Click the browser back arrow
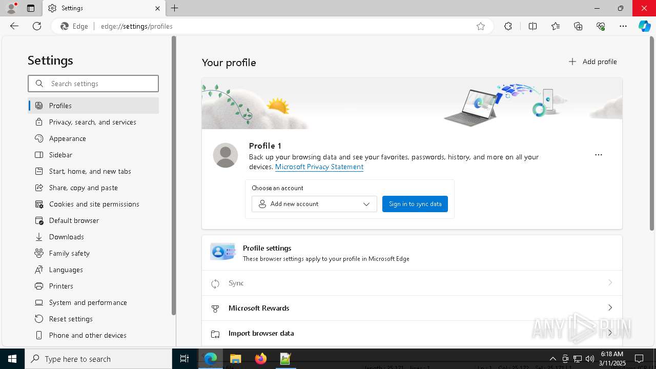Screen dimensions: 656x369 [14, 26]
